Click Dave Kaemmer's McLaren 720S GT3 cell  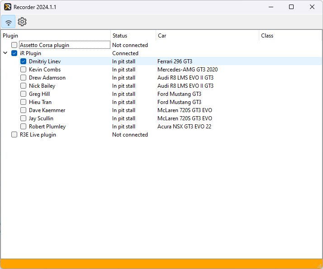tap(185, 110)
